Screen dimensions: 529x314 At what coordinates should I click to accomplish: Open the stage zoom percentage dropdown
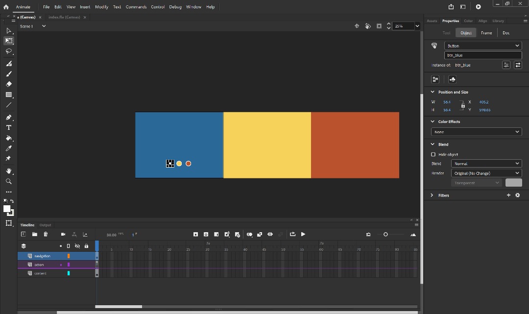pyautogui.click(x=417, y=26)
